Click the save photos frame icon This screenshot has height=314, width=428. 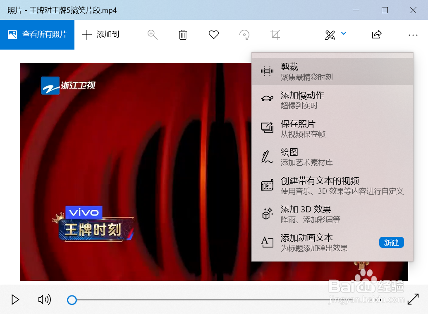(x=267, y=127)
